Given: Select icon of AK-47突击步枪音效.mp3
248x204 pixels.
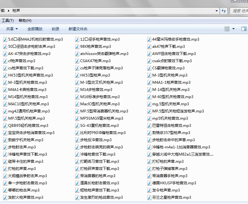Looking at the screenshot, I should [x=5, y=54].
